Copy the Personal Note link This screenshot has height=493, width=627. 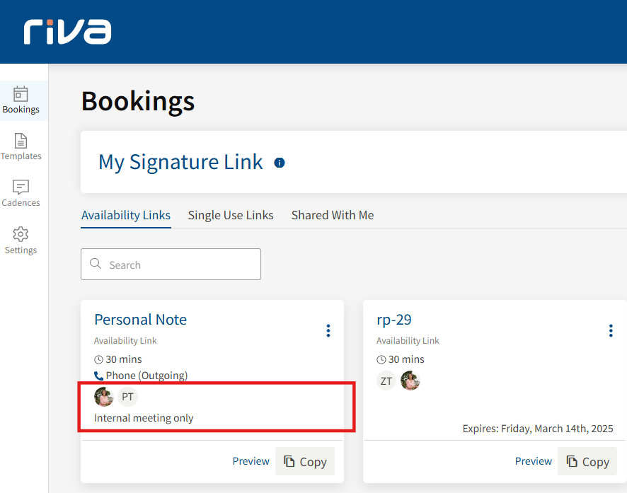(305, 461)
